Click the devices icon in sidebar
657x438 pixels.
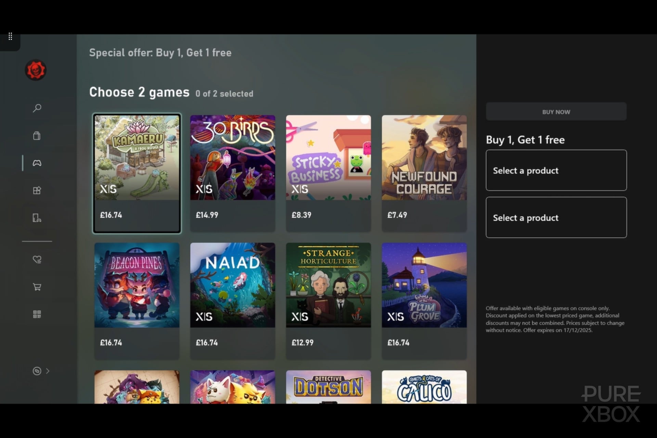pyautogui.click(x=37, y=218)
